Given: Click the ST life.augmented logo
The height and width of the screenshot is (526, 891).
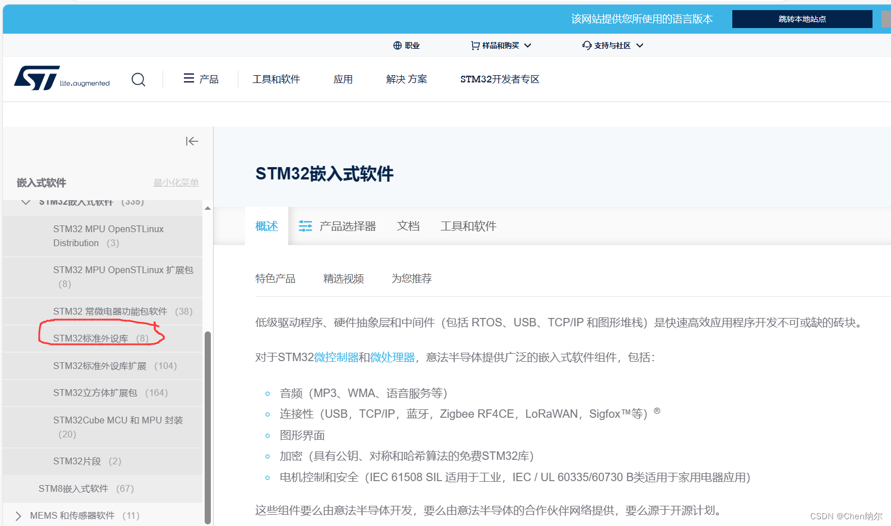Looking at the screenshot, I should pyautogui.click(x=62, y=79).
